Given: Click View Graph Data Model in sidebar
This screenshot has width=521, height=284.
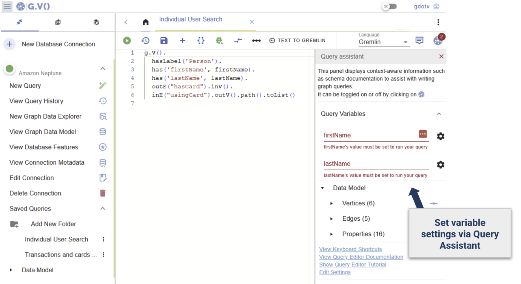Looking at the screenshot, I should click(x=43, y=132).
